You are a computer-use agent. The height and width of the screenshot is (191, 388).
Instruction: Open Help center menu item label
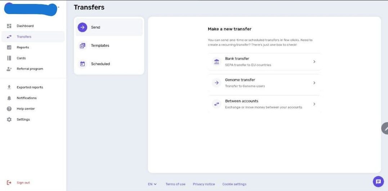tap(26, 108)
